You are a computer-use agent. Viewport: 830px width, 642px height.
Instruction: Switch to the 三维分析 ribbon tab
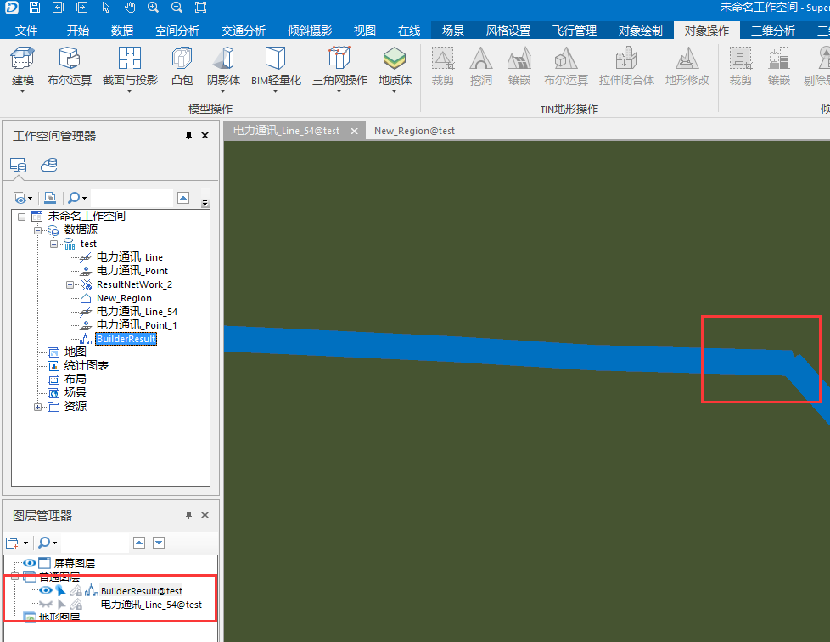click(x=773, y=31)
